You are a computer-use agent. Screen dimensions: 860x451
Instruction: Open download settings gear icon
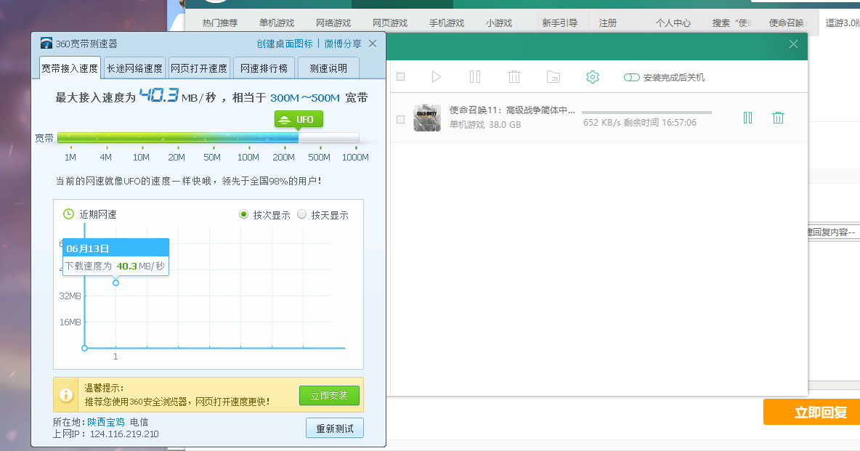coord(593,77)
